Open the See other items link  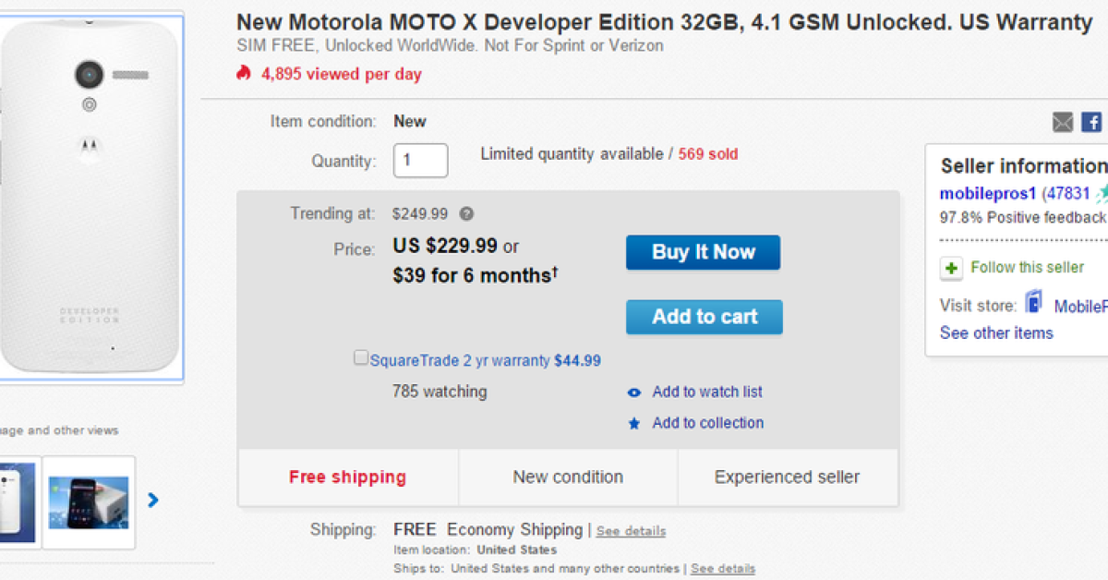click(996, 333)
